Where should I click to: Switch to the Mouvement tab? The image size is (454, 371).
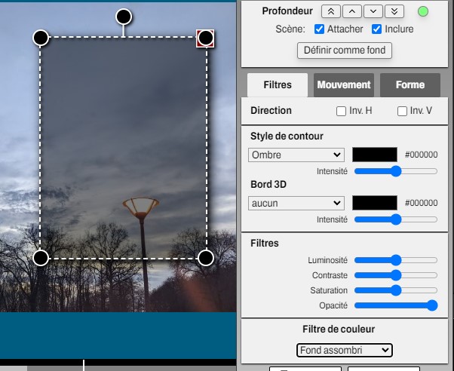click(343, 85)
